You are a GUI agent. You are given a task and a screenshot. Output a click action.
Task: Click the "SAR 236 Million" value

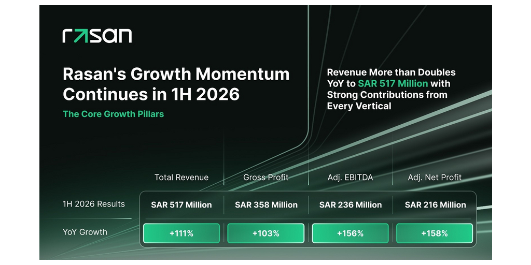tap(351, 205)
